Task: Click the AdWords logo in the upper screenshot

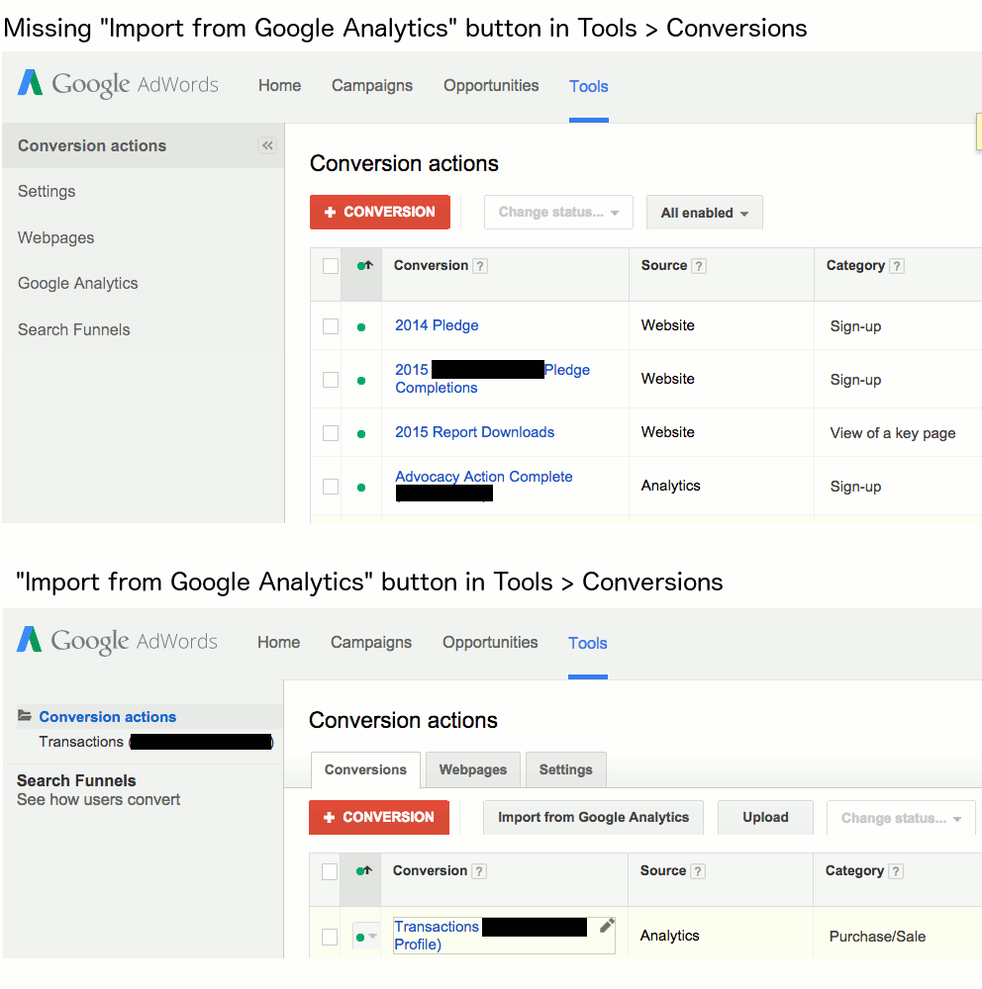Action: tap(118, 83)
